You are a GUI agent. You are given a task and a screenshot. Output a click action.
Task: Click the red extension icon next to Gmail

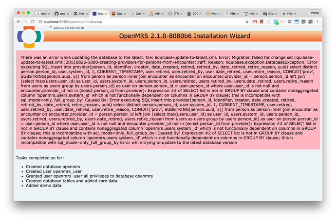[x=261, y=21]
